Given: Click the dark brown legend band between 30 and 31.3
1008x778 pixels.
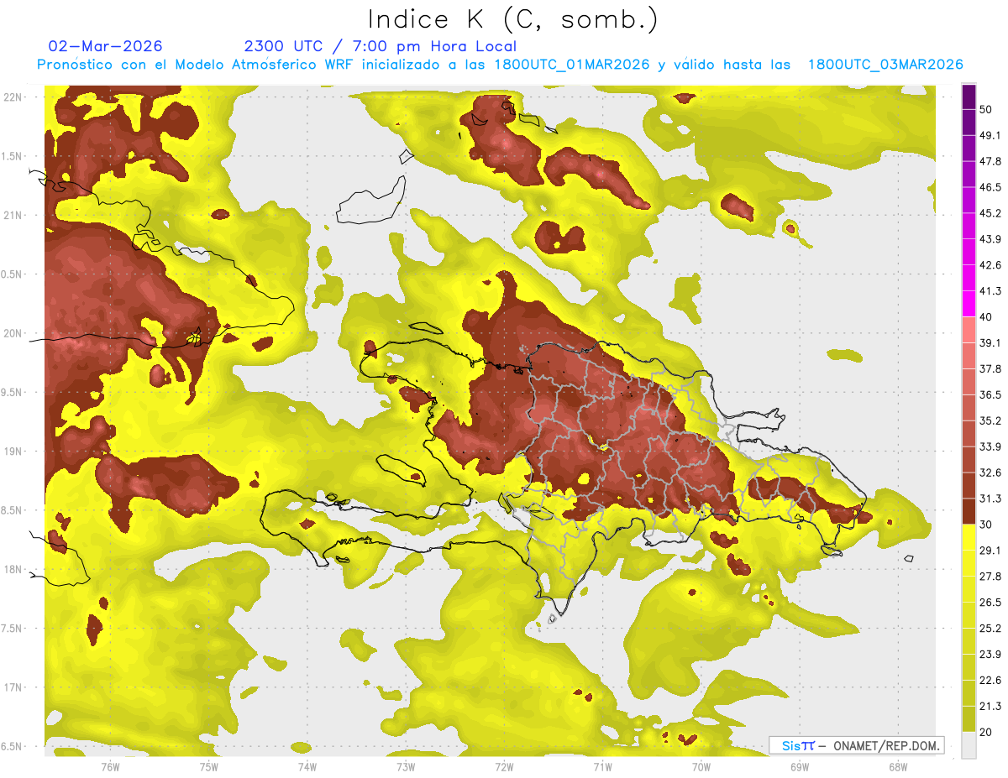Looking at the screenshot, I should pos(969,511).
